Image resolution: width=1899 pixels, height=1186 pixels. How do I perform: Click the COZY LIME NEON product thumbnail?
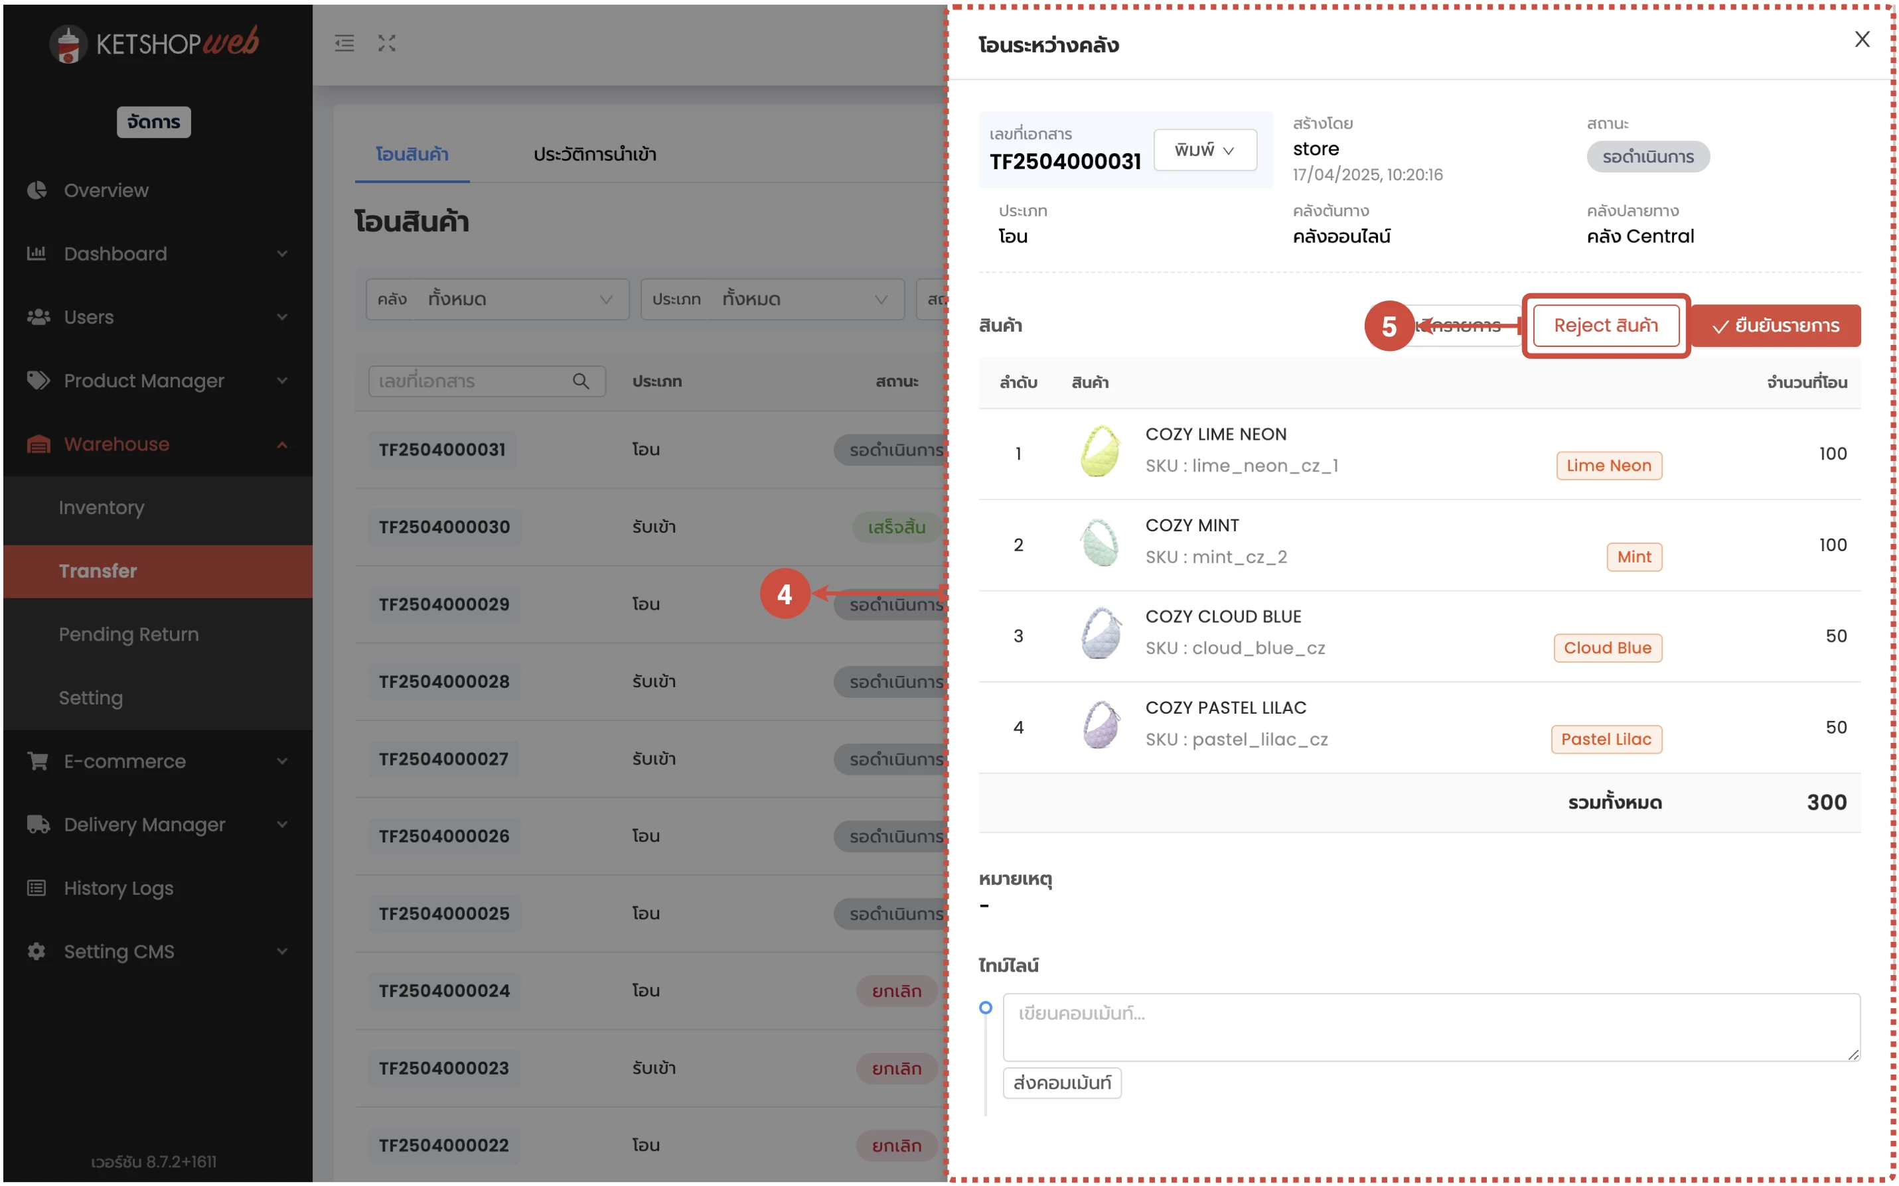click(x=1099, y=451)
